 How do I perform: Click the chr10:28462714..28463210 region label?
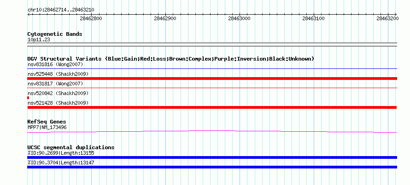tap(61, 10)
